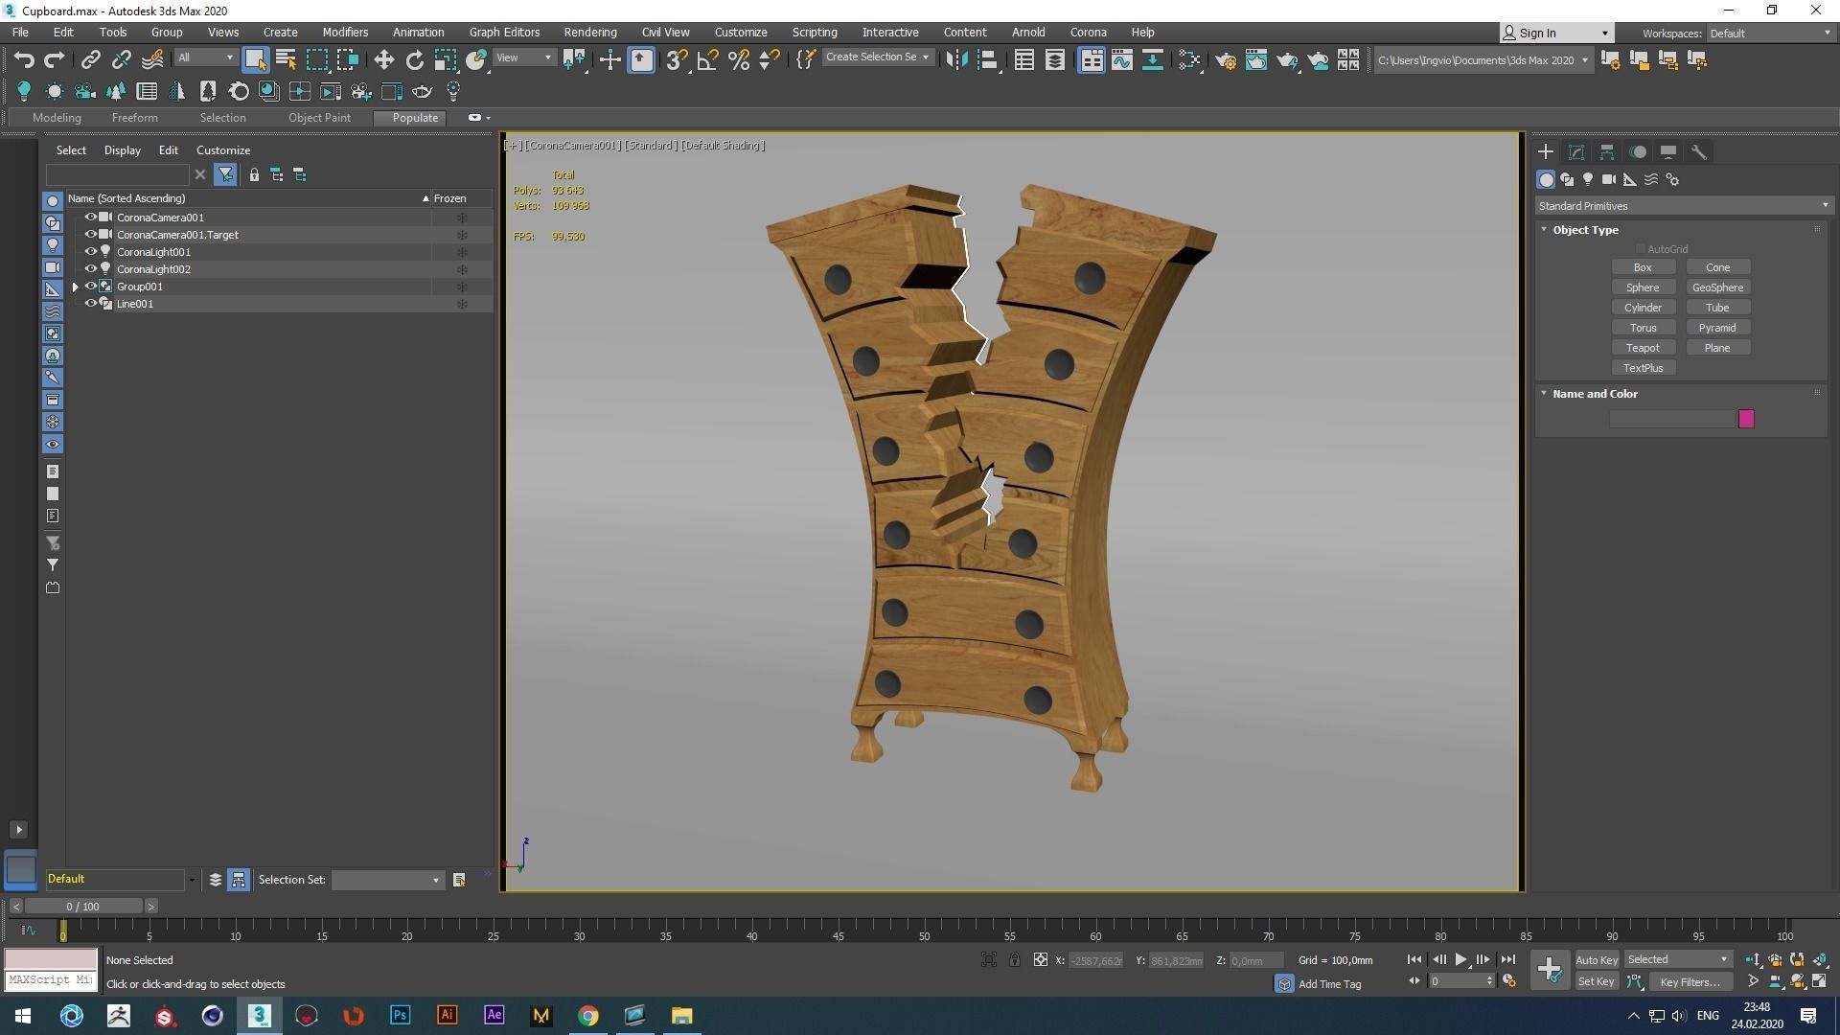
Task: Switch to the Freeform ribbon tab
Action: 134,118
